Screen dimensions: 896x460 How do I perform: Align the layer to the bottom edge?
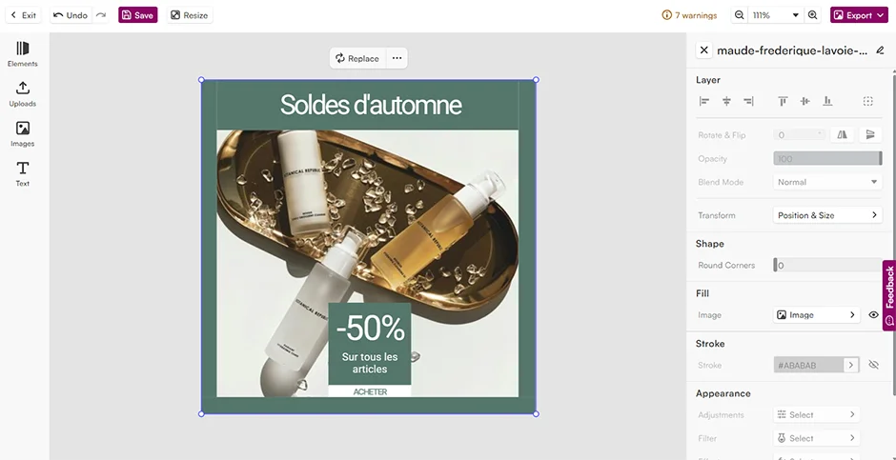tap(827, 102)
